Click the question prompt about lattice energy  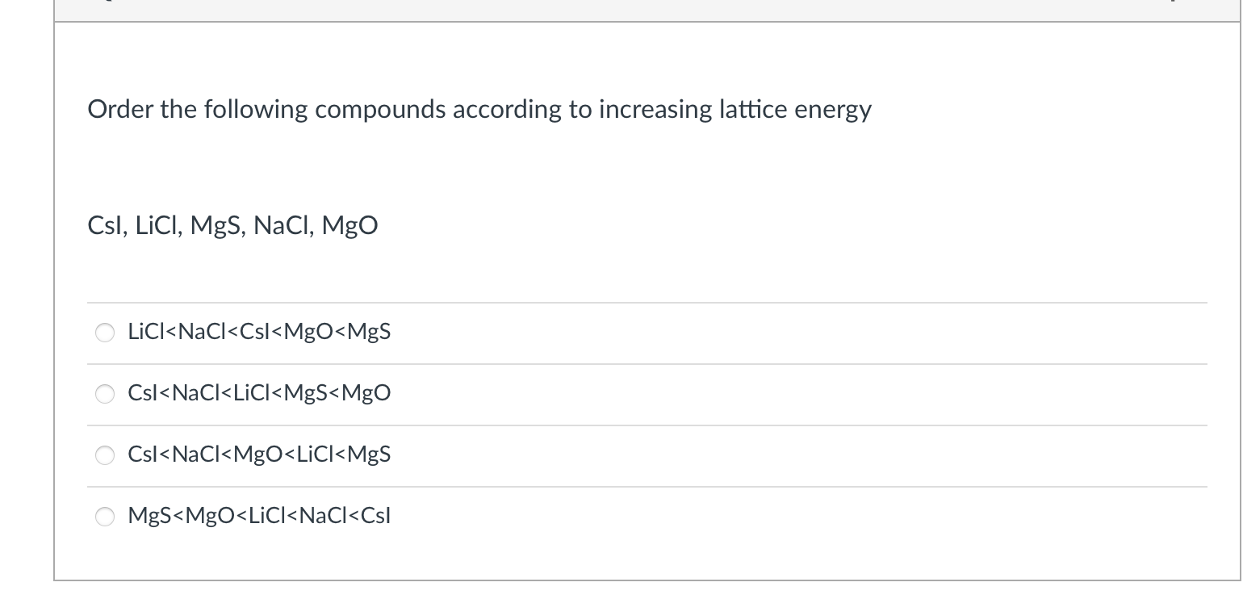tap(479, 109)
